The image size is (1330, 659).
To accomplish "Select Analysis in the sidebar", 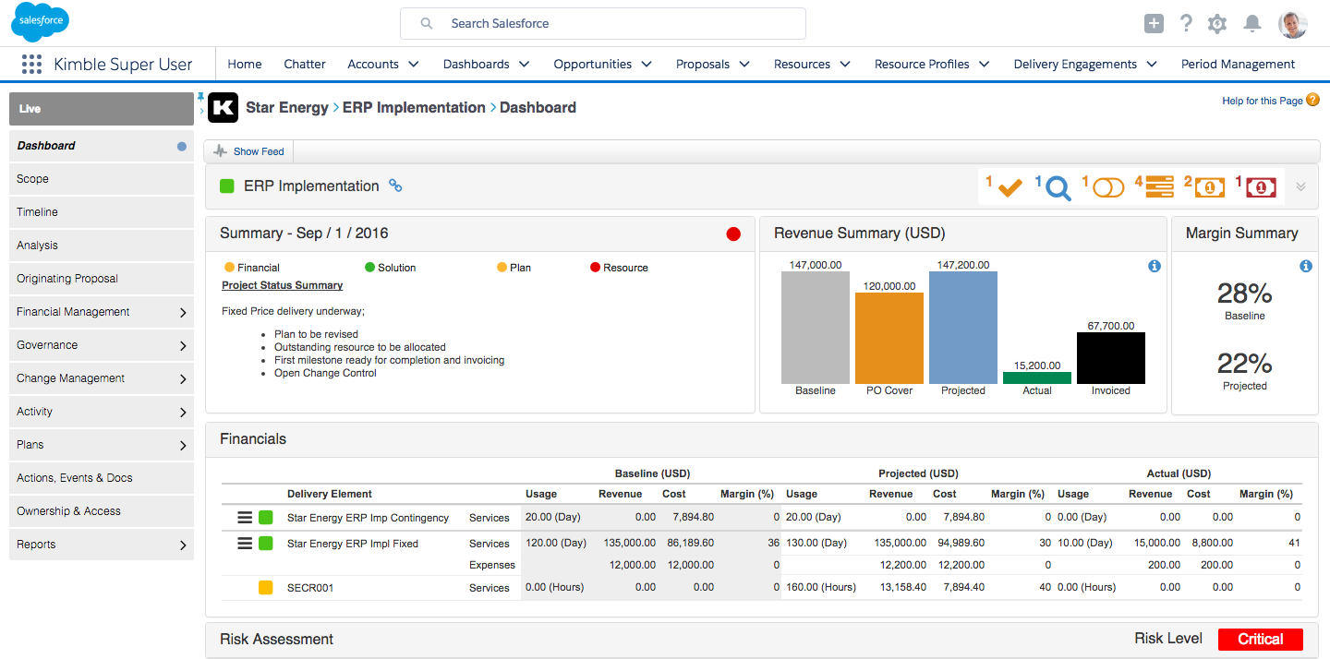I will click(x=102, y=246).
